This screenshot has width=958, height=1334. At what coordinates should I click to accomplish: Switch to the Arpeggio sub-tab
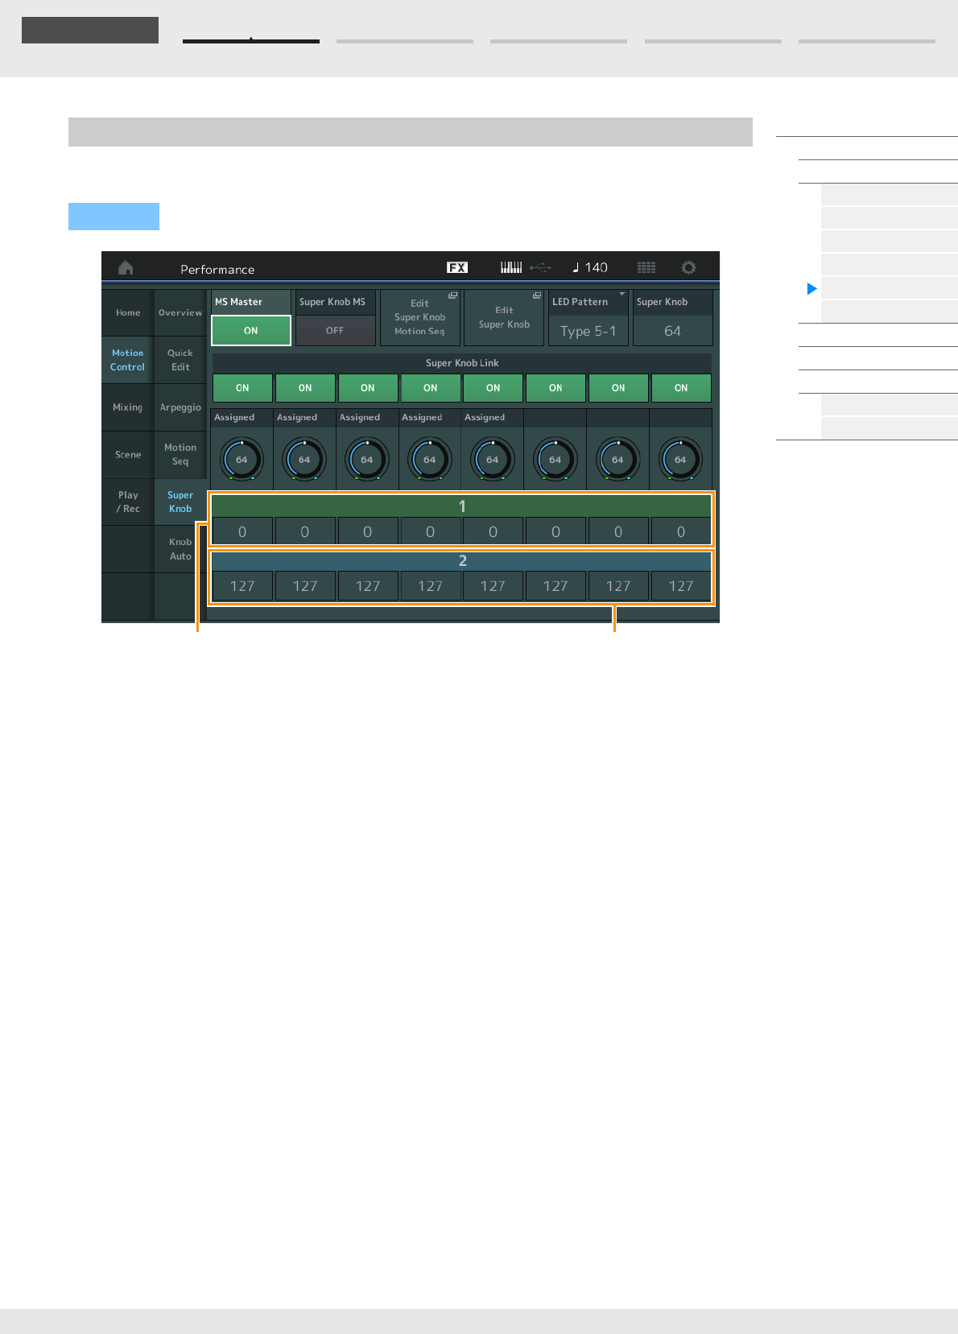[x=180, y=407]
